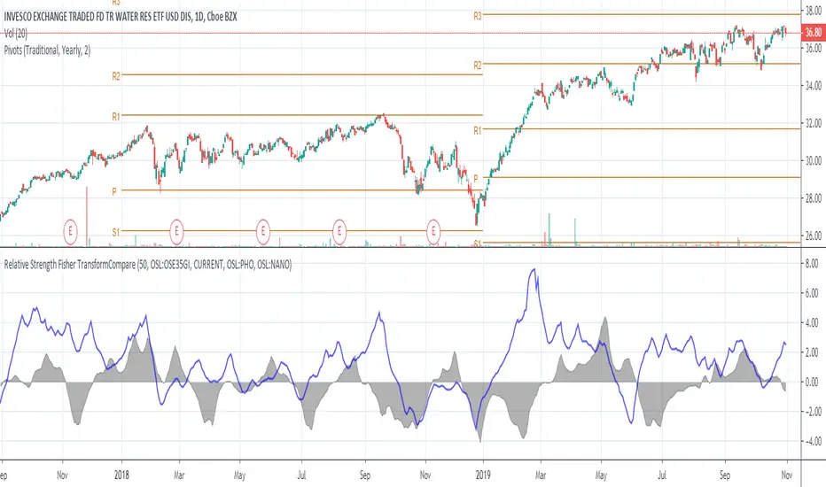Open the earnings marker near March 2018
Image resolution: width=826 pixels, height=487 pixels.
click(176, 231)
